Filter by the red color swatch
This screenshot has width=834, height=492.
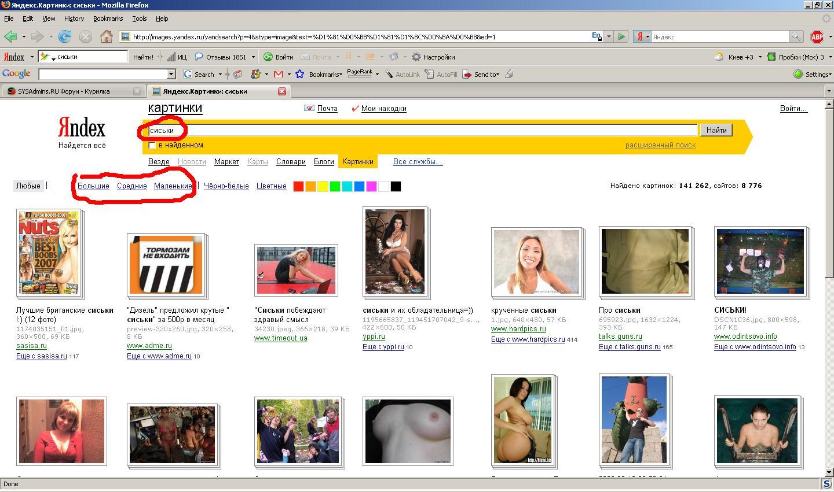298,186
